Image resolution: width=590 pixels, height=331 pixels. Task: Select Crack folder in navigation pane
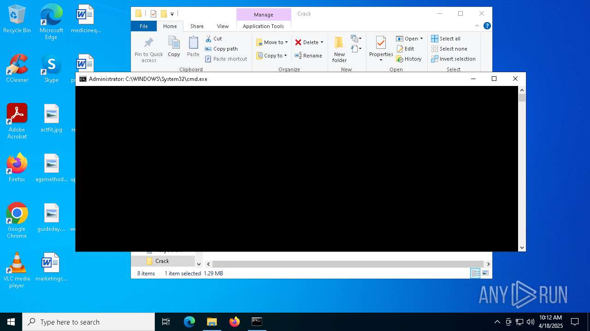[163, 261]
